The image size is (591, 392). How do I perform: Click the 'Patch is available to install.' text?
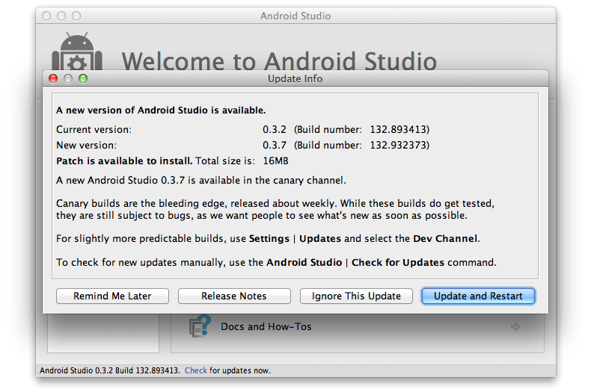tap(124, 161)
